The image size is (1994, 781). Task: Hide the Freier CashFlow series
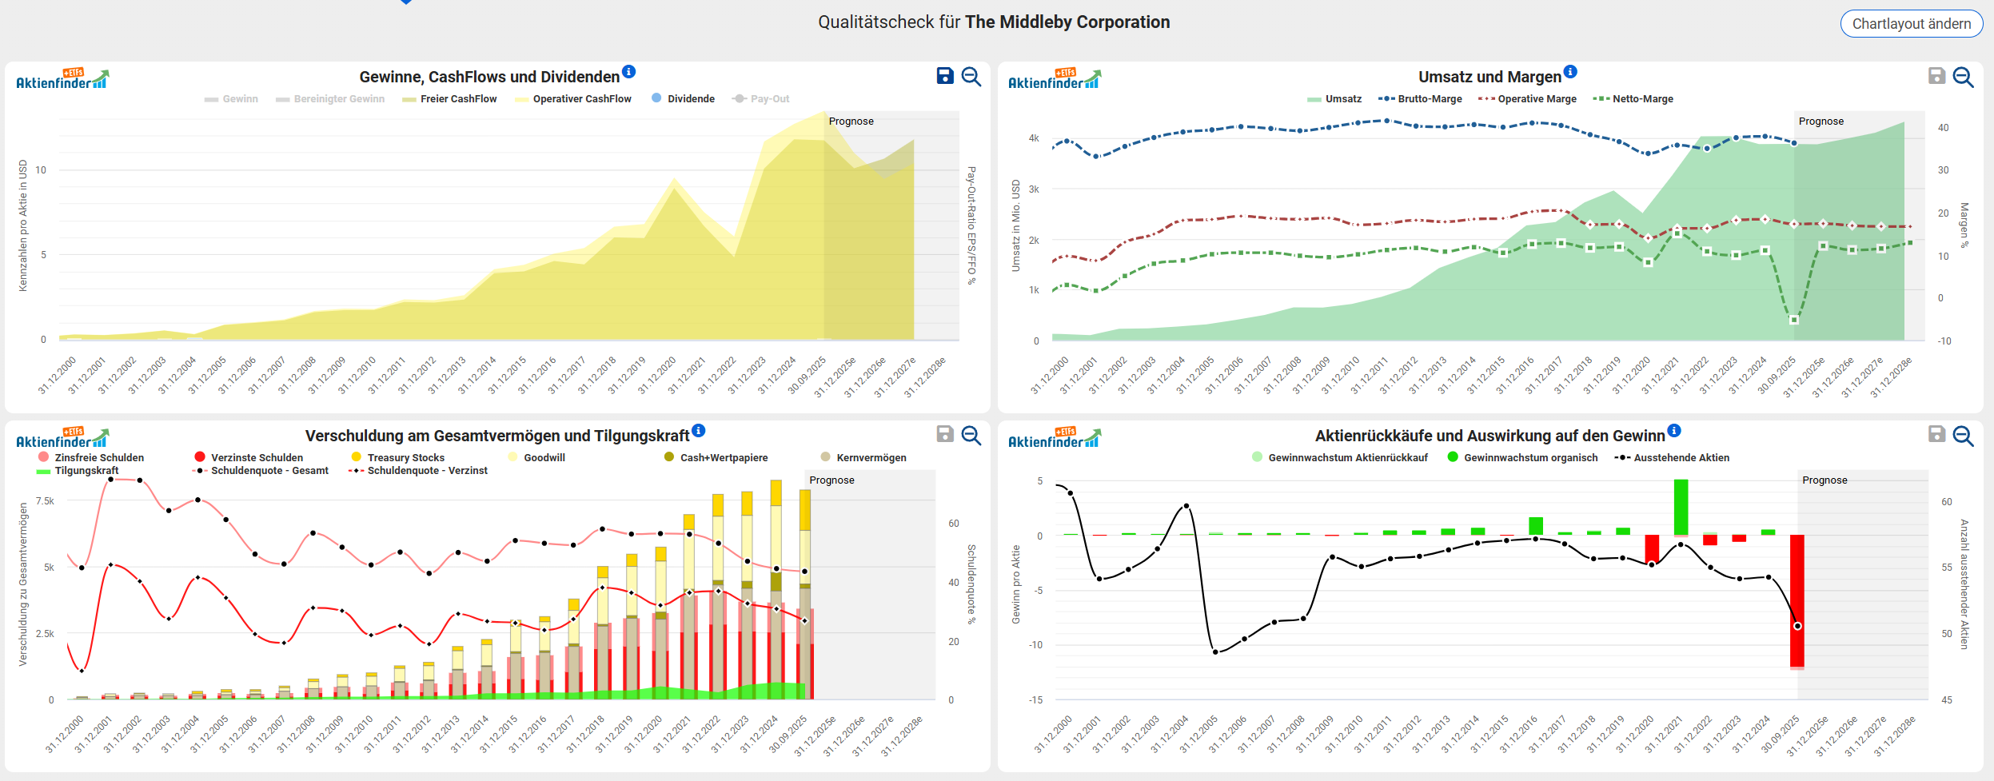tap(457, 99)
